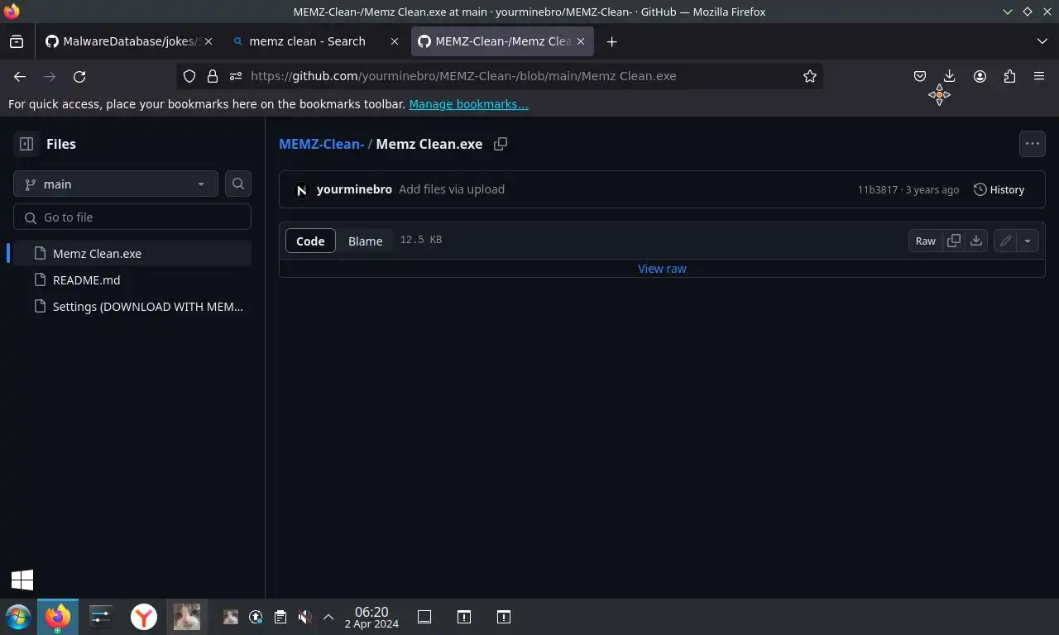View file History
The height and width of the screenshot is (635, 1059).
[999, 189]
